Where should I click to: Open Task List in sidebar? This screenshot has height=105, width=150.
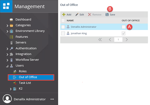25,83
